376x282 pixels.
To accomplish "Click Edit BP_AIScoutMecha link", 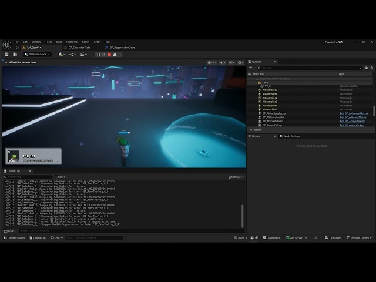I will pos(352,122).
